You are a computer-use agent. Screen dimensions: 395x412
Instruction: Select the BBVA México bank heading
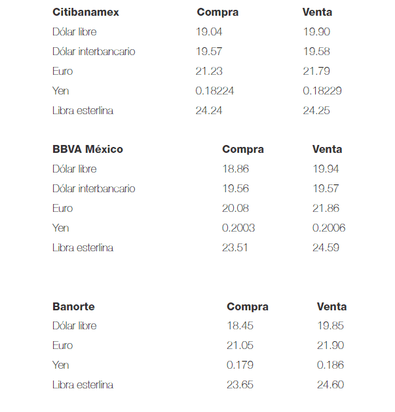(x=87, y=149)
